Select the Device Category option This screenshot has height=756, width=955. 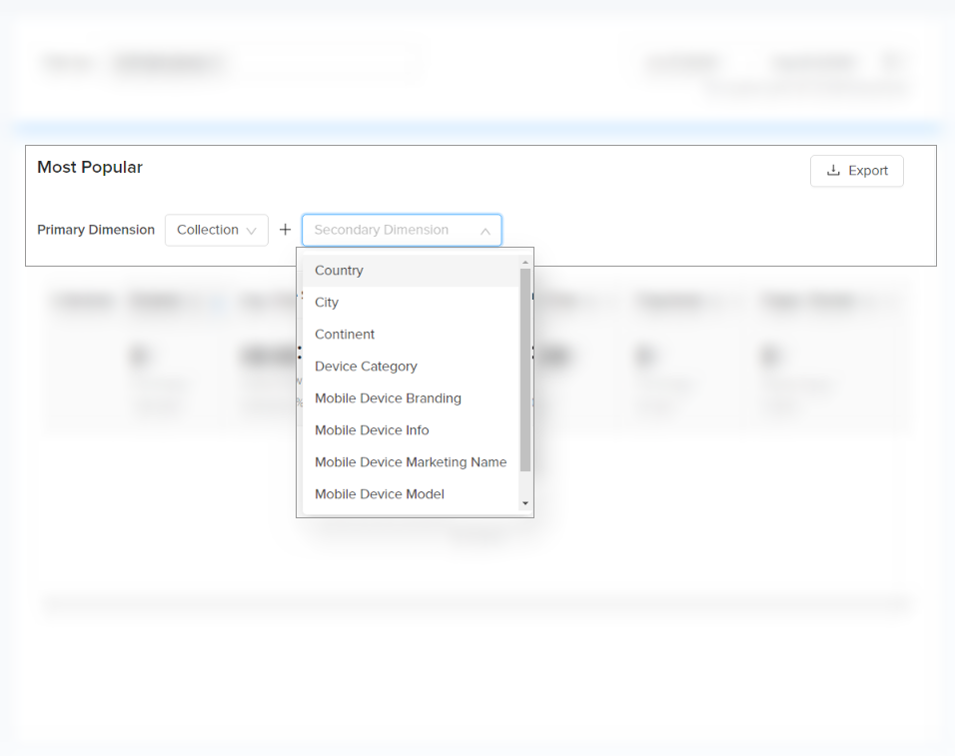tap(366, 367)
